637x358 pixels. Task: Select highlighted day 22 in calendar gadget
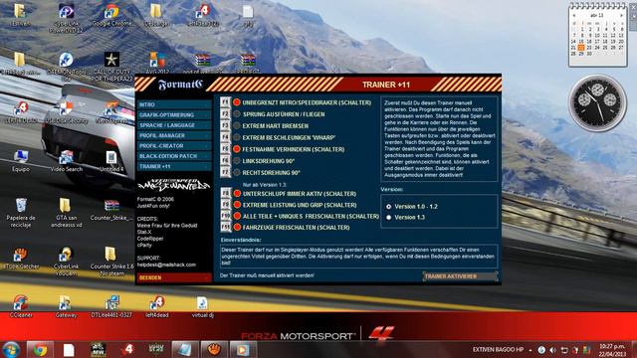point(581,48)
